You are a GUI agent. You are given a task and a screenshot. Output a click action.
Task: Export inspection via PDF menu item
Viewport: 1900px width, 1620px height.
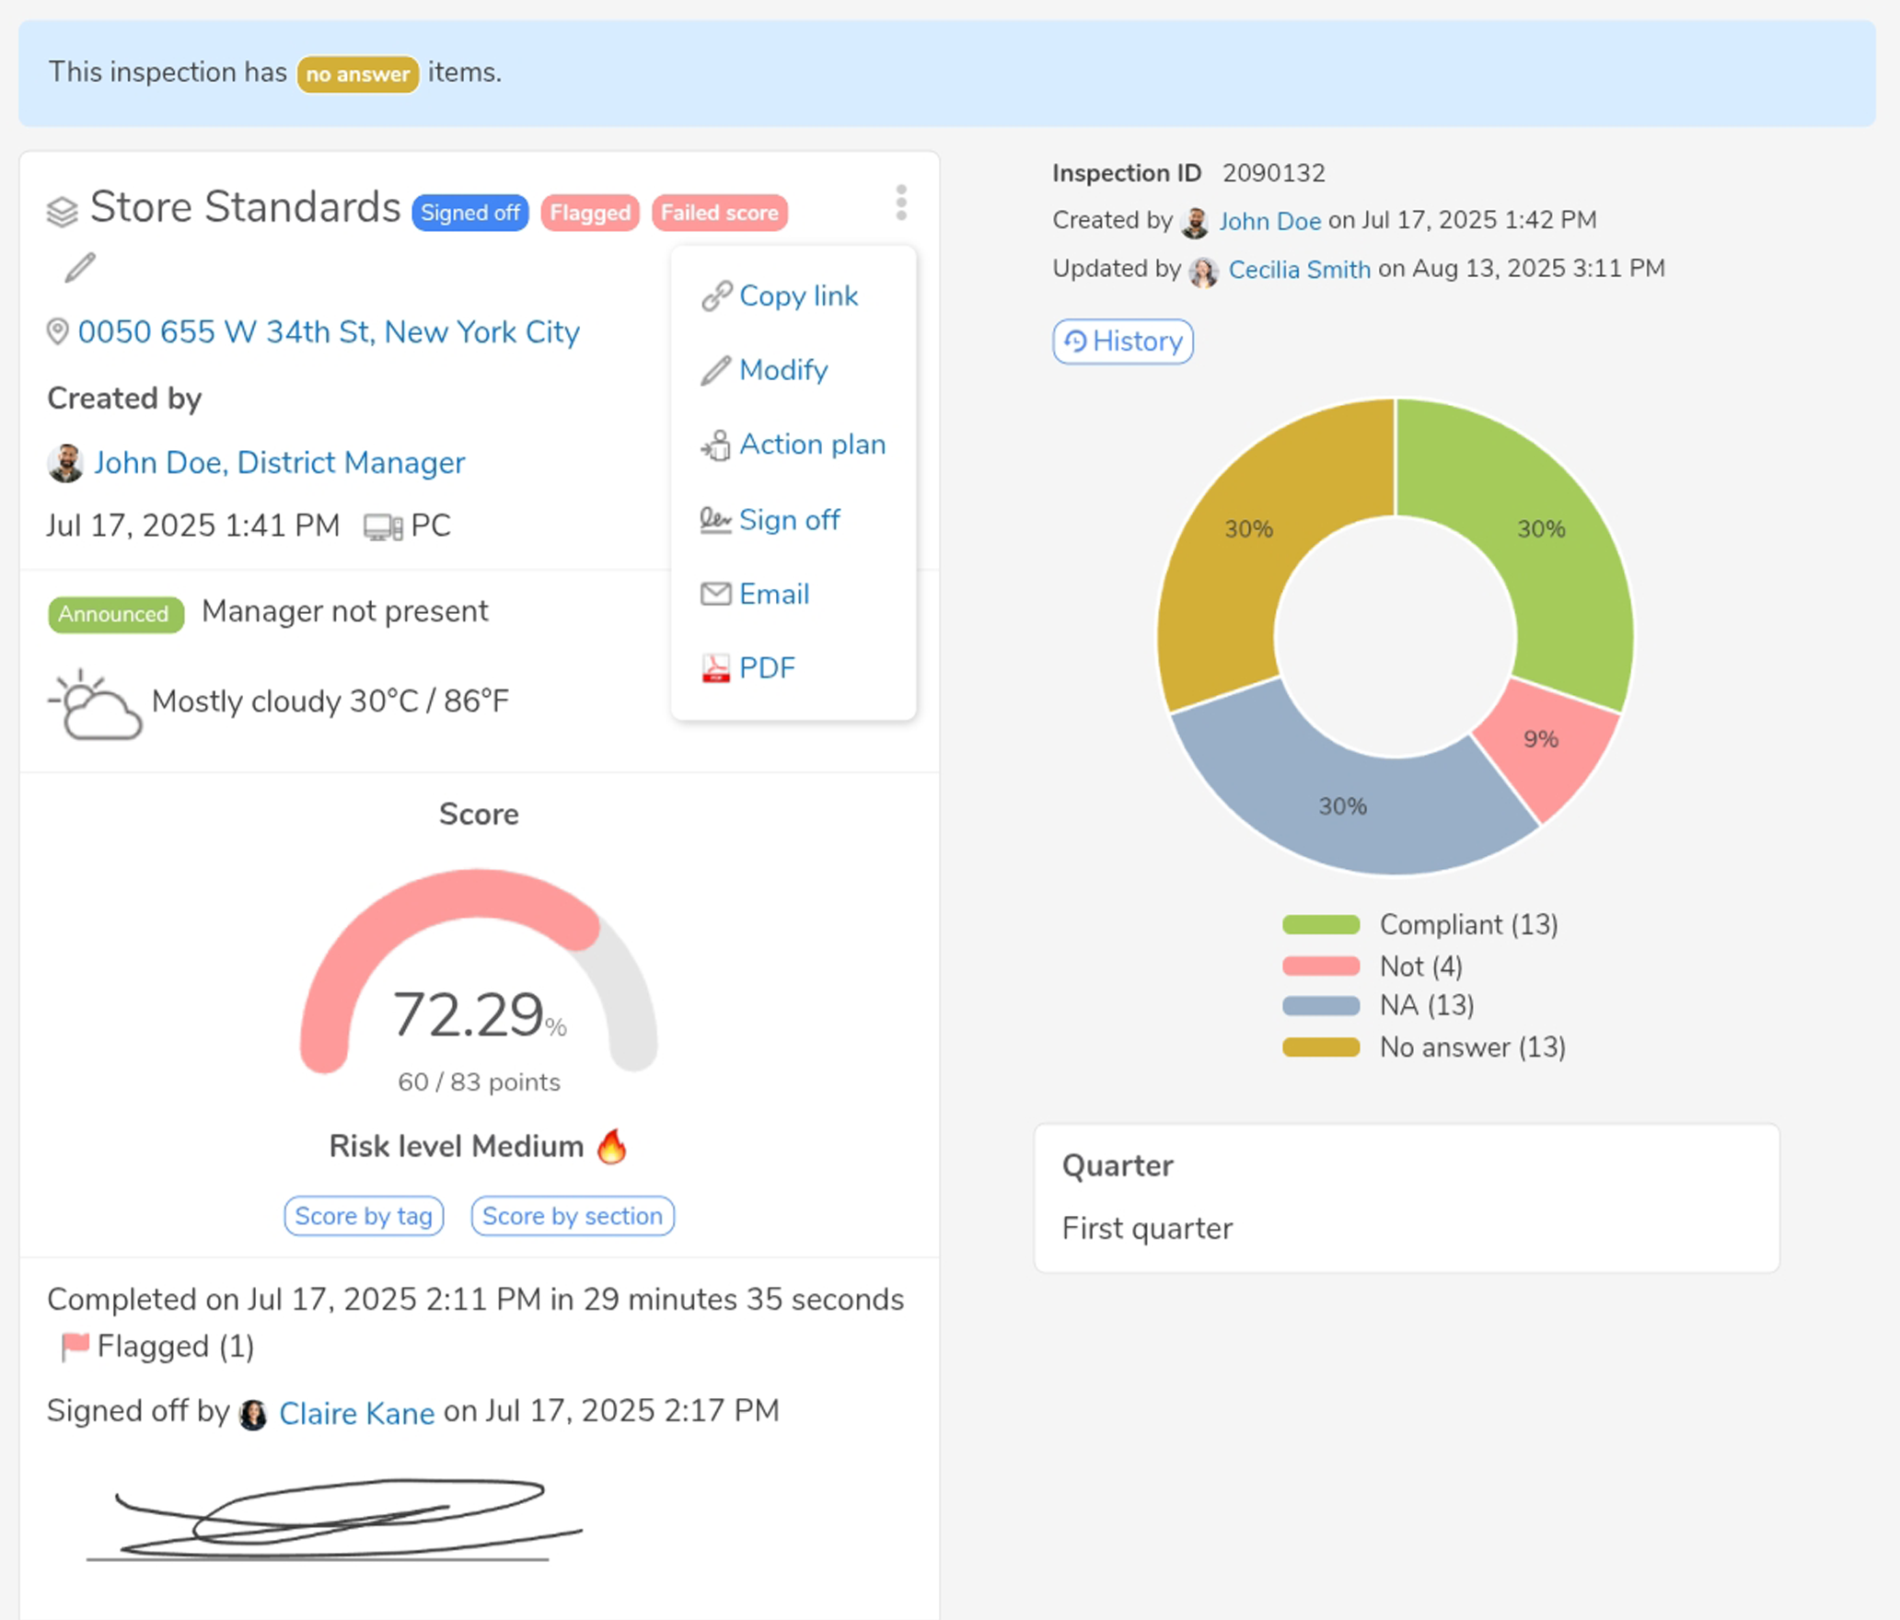[766, 668]
